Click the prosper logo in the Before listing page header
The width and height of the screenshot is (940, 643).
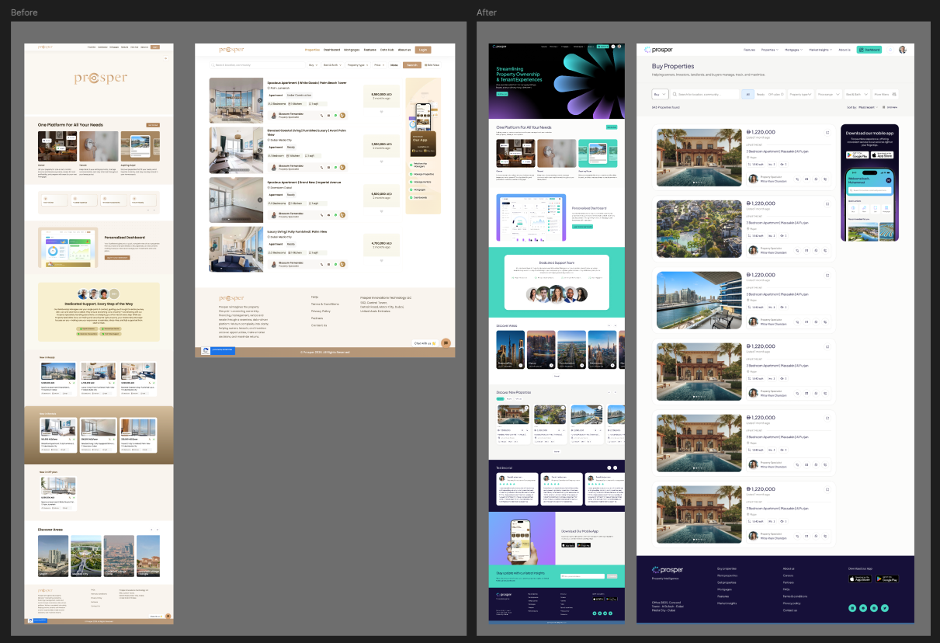[x=231, y=49]
